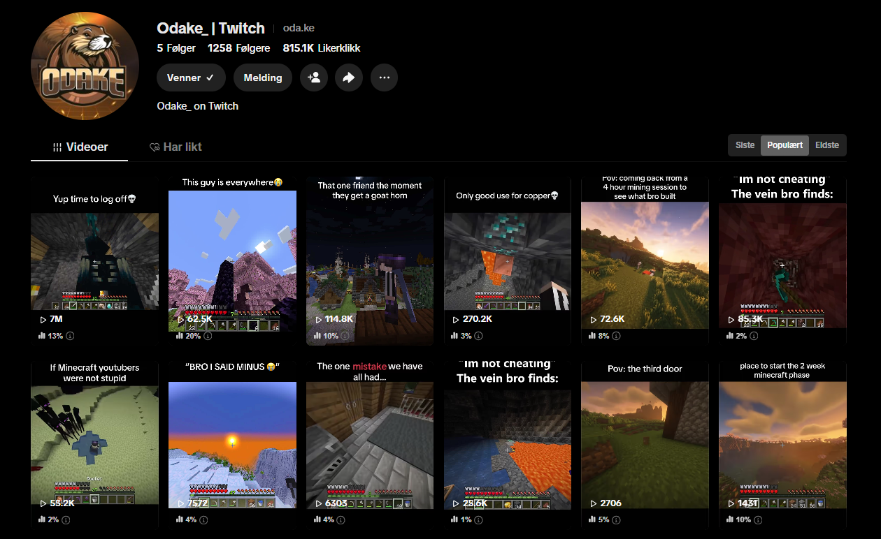This screenshot has width=881, height=539.
Task: Send a message with Melding button
Action: point(263,77)
